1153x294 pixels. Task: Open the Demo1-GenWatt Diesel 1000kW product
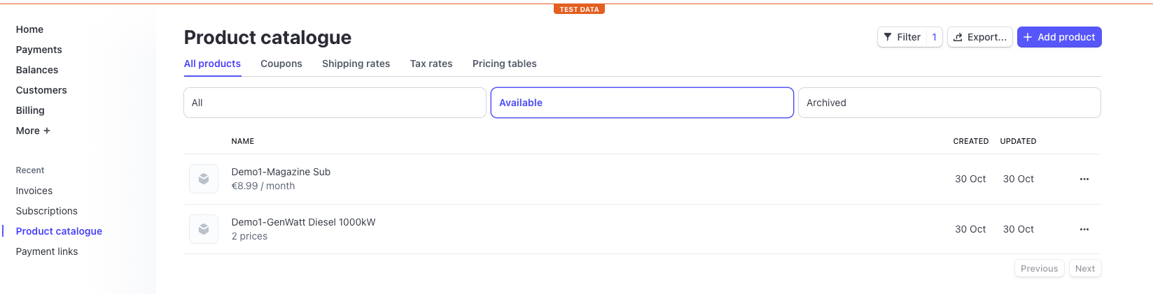303,222
